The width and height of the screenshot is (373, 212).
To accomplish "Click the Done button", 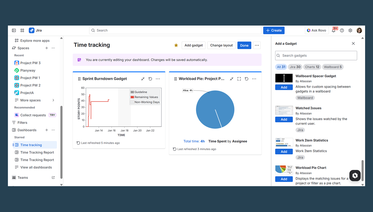I will (244, 45).
